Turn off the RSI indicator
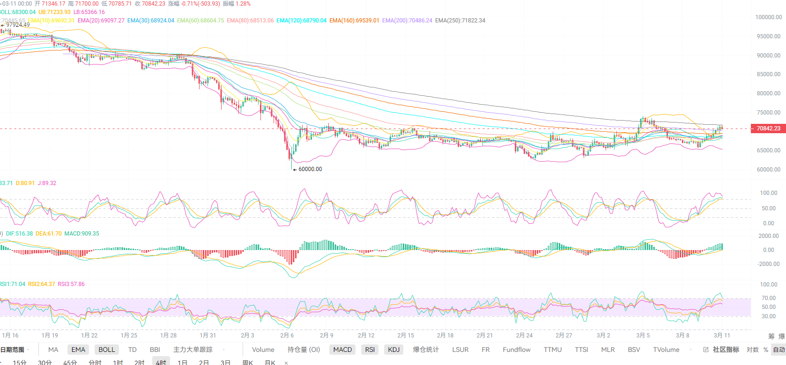786x365 pixels. click(370, 350)
